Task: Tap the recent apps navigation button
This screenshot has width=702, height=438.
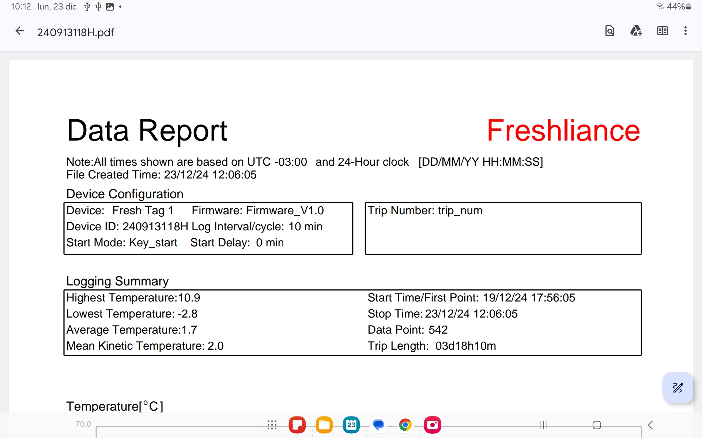Action: (x=543, y=425)
